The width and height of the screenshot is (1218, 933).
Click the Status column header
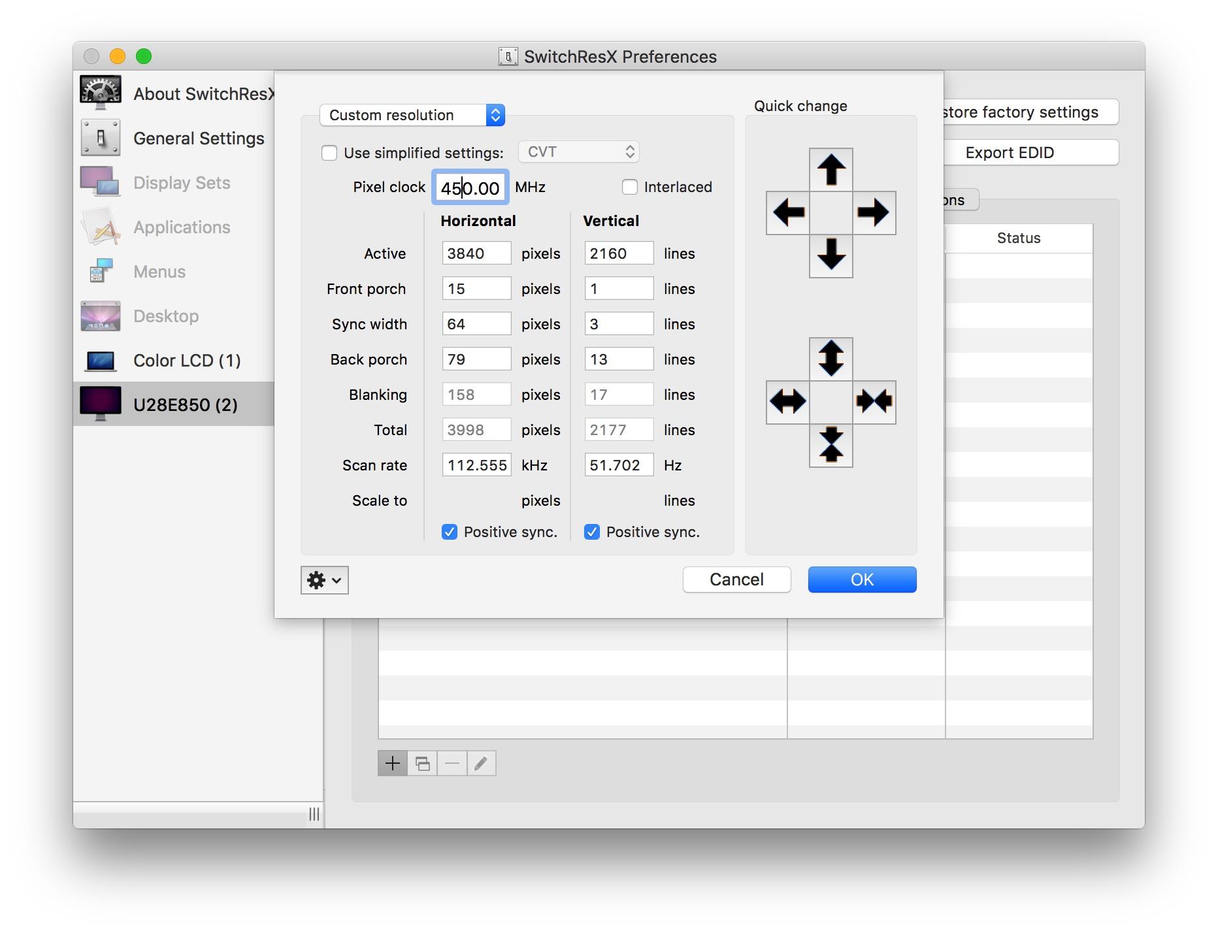click(x=1019, y=238)
